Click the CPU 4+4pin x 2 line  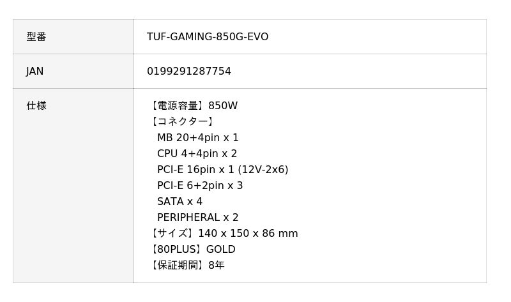pyautogui.click(x=197, y=154)
